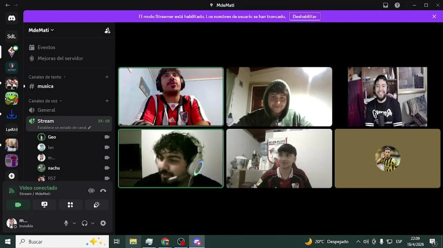Open the SdL server in sidebar
The image size is (443, 248).
click(11, 36)
